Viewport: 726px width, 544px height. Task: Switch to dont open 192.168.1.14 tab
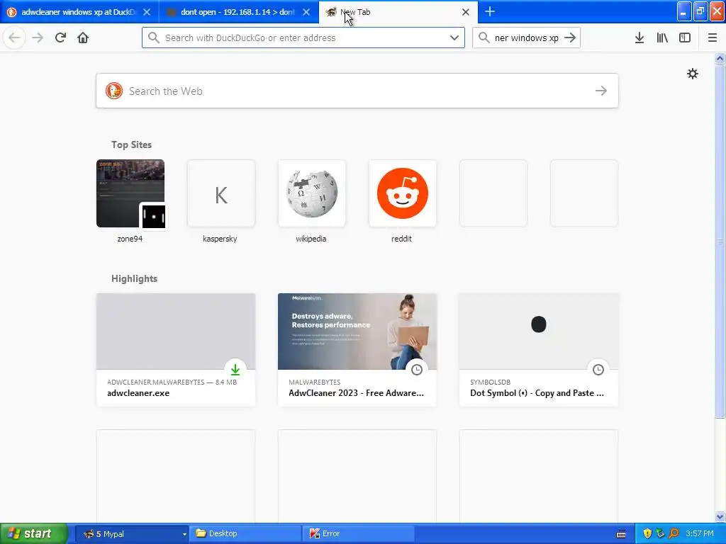point(238,12)
